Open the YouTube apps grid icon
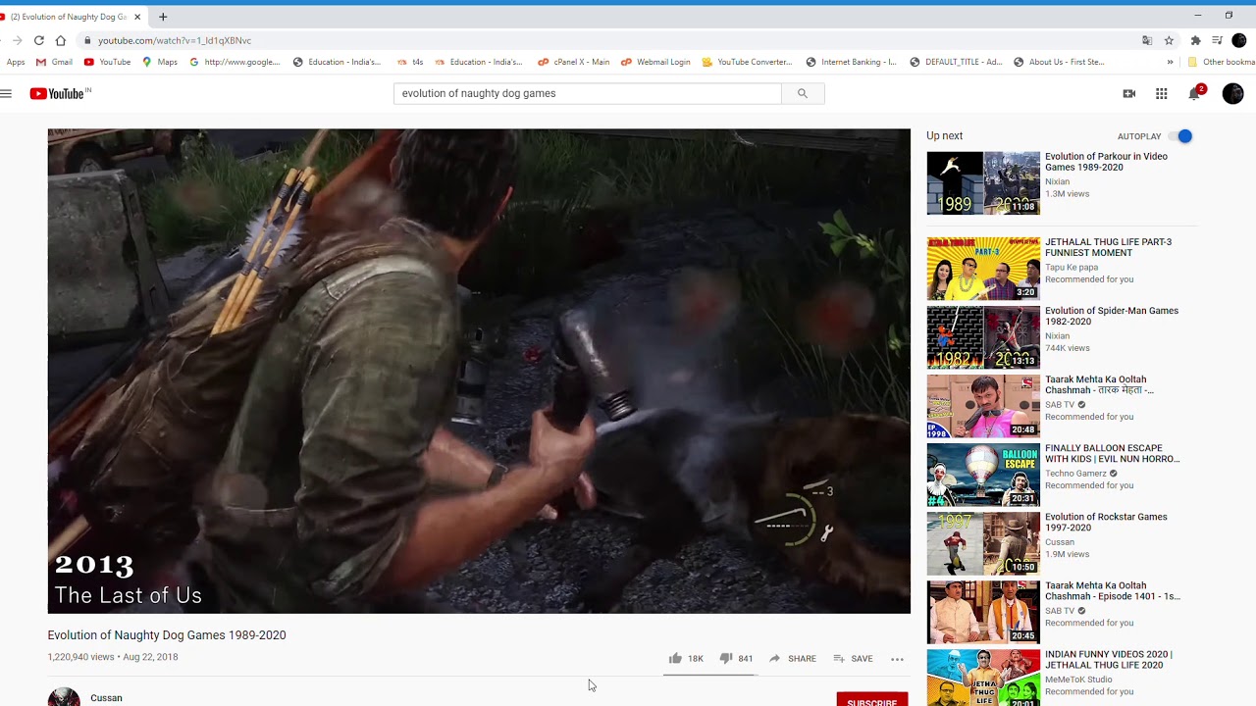 coord(1162,93)
